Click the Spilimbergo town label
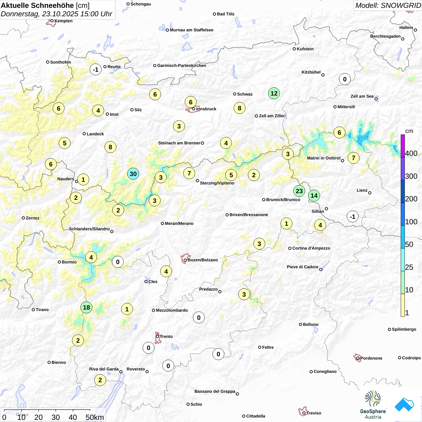The image size is (422, 422). point(404,329)
